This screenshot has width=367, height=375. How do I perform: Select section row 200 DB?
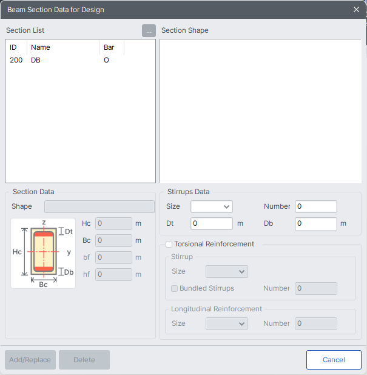[80, 60]
